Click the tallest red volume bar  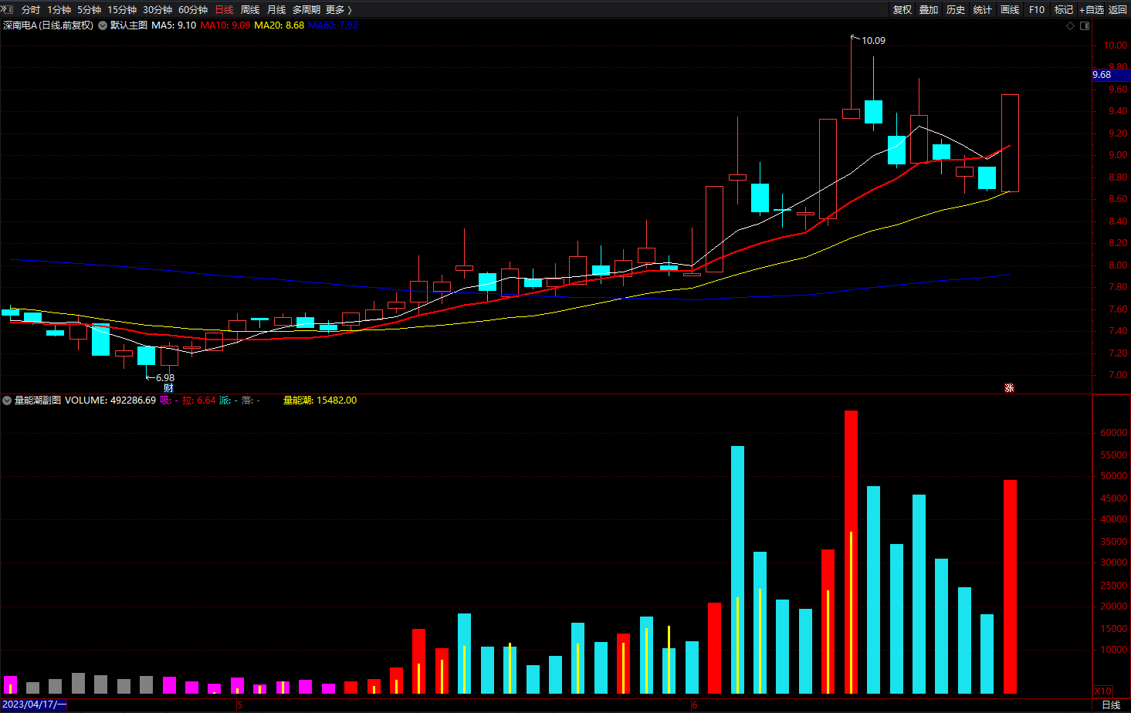coord(851,552)
